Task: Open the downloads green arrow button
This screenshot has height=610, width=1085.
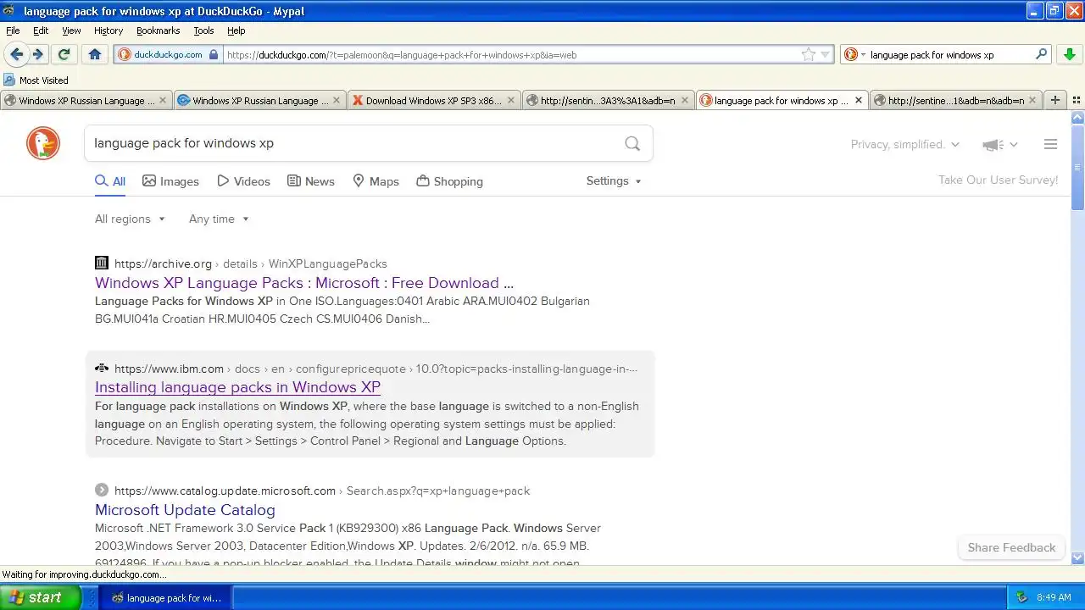Action: 1069,54
